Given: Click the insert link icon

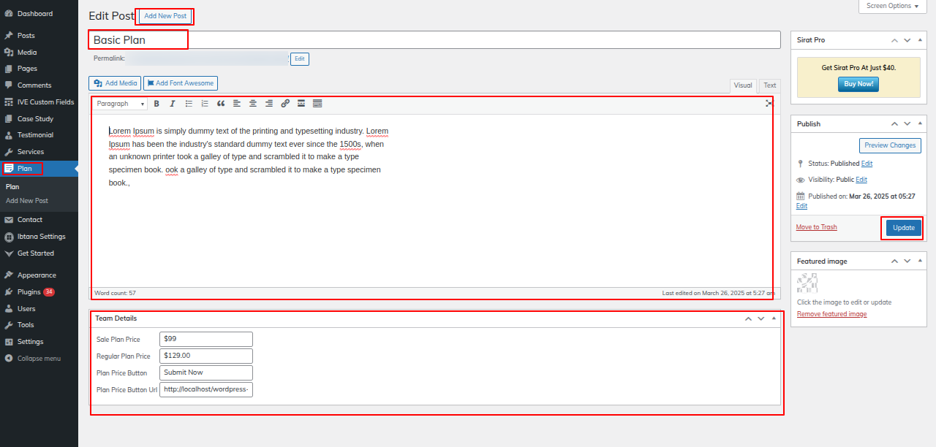Looking at the screenshot, I should coord(285,104).
